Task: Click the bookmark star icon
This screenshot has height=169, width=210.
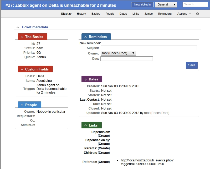Action: click(198, 14)
